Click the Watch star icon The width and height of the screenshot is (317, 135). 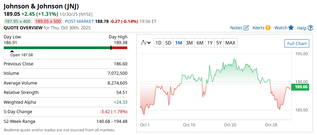pos(291,28)
